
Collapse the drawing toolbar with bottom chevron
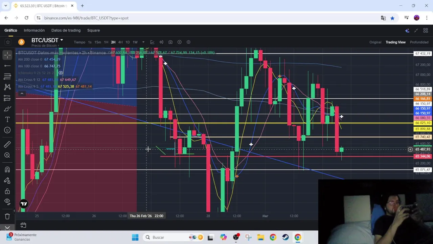point(7,228)
